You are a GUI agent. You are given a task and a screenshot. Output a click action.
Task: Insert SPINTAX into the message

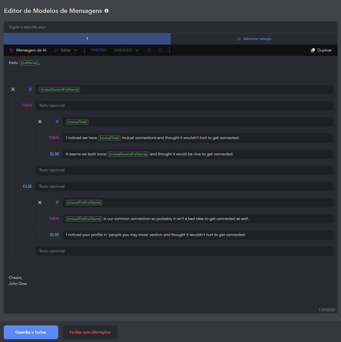click(x=98, y=50)
